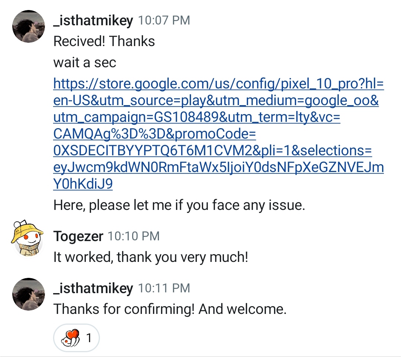
Task: Click the 10:11 PM timestamp
Action: (x=164, y=288)
